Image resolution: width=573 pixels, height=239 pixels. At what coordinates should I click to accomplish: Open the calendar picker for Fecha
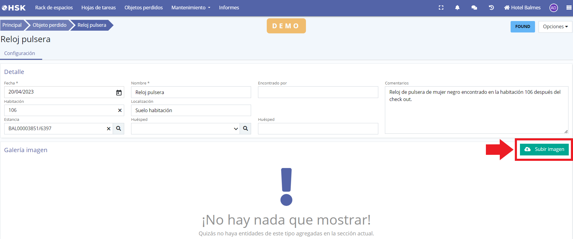tap(119, 93)
